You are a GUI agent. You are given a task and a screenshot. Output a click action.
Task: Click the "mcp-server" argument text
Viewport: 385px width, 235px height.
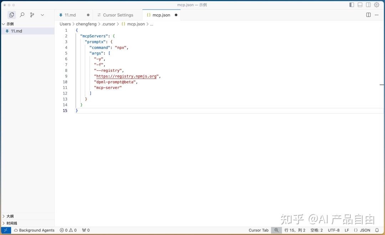(108, 87)
